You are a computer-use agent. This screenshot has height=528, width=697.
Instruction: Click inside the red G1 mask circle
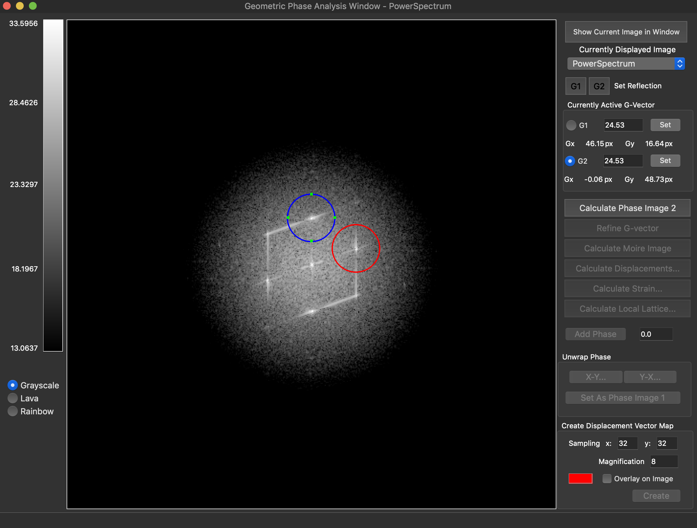tap(356, 248)
